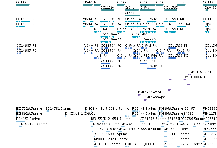This screenshot has width=217, height=148.
Task: Select the Gr64e gene bar
Action: (x=148, y=10)
